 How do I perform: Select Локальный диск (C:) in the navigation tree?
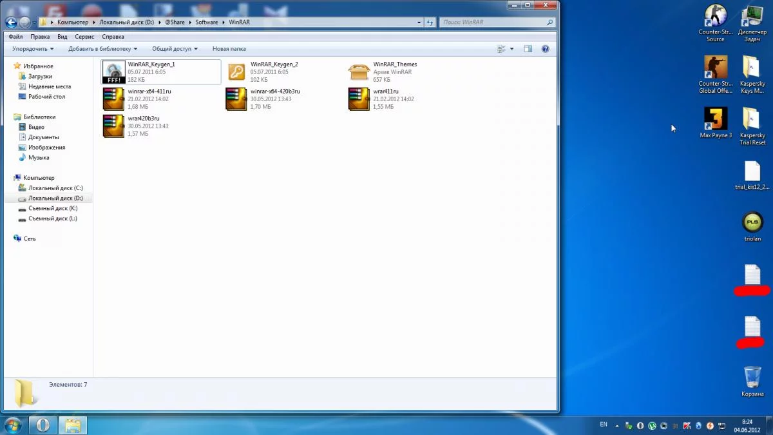click(x=55, y=188)
